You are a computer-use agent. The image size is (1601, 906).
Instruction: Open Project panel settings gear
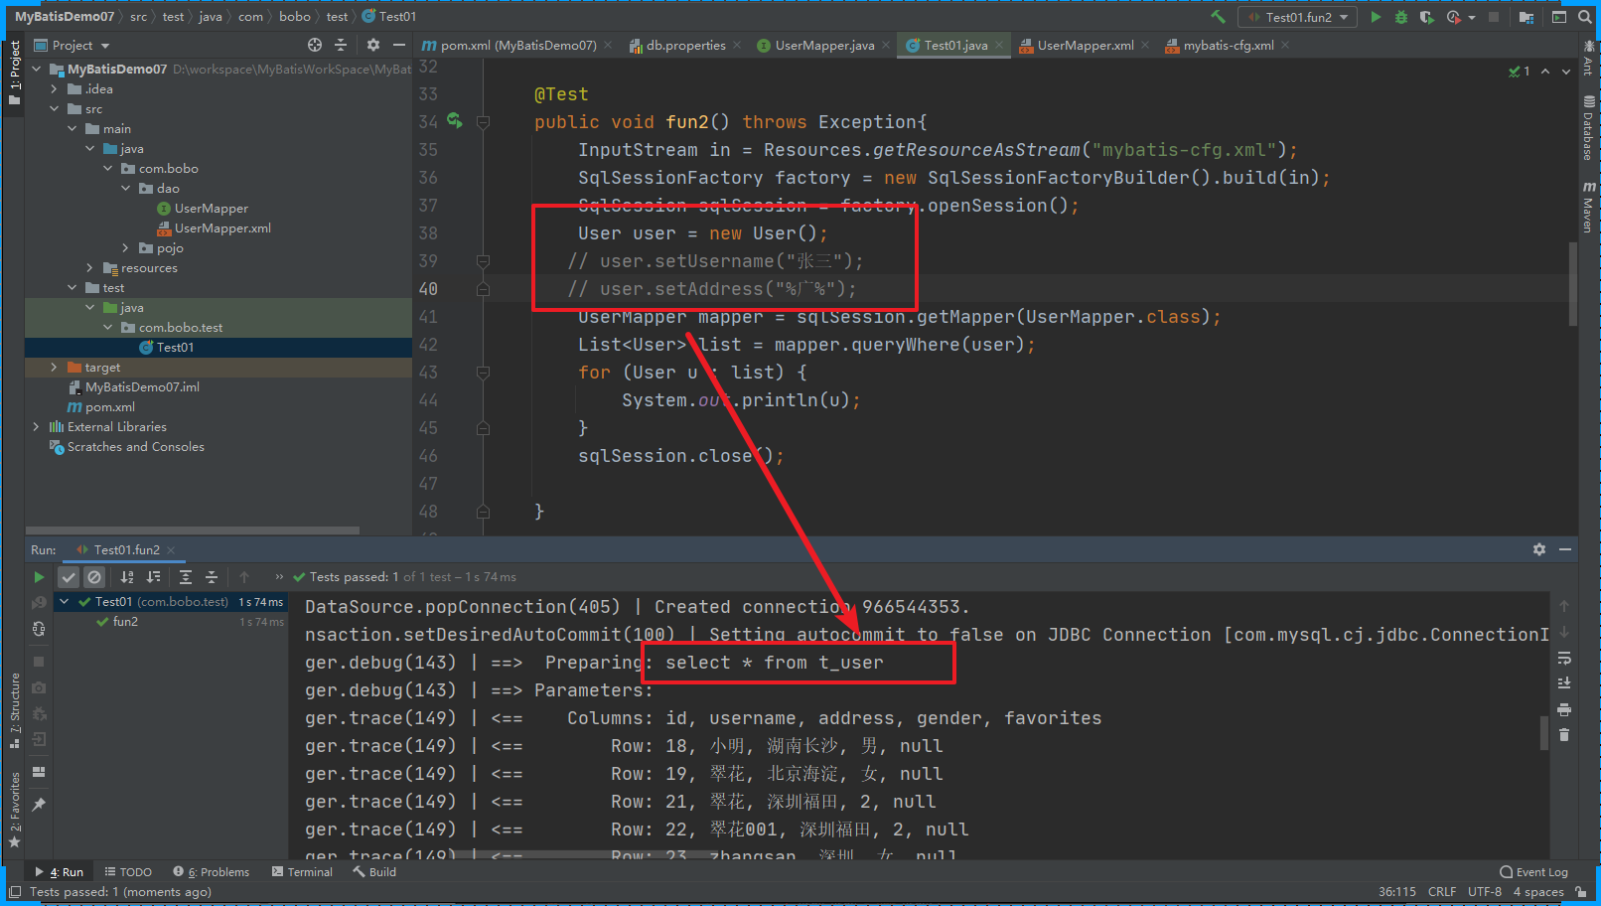tap(373, 45)
